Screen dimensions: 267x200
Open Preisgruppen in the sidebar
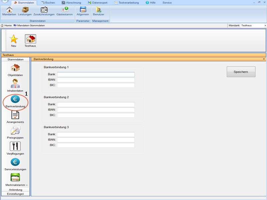point(15,133)
